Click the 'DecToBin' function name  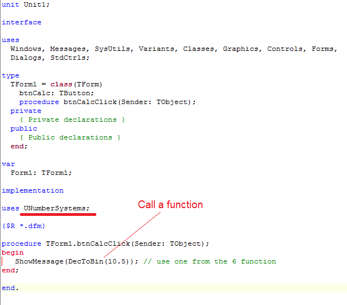pyautogui.click(x=86, y=261)
